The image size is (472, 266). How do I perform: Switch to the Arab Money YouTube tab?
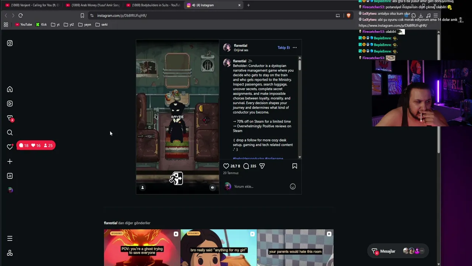(93, 5)
